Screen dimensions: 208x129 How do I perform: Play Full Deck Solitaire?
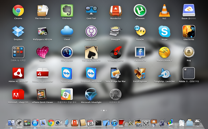(91, 52)
